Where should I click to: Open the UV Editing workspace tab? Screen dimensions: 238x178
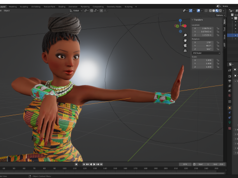click(x=36, y=6)
